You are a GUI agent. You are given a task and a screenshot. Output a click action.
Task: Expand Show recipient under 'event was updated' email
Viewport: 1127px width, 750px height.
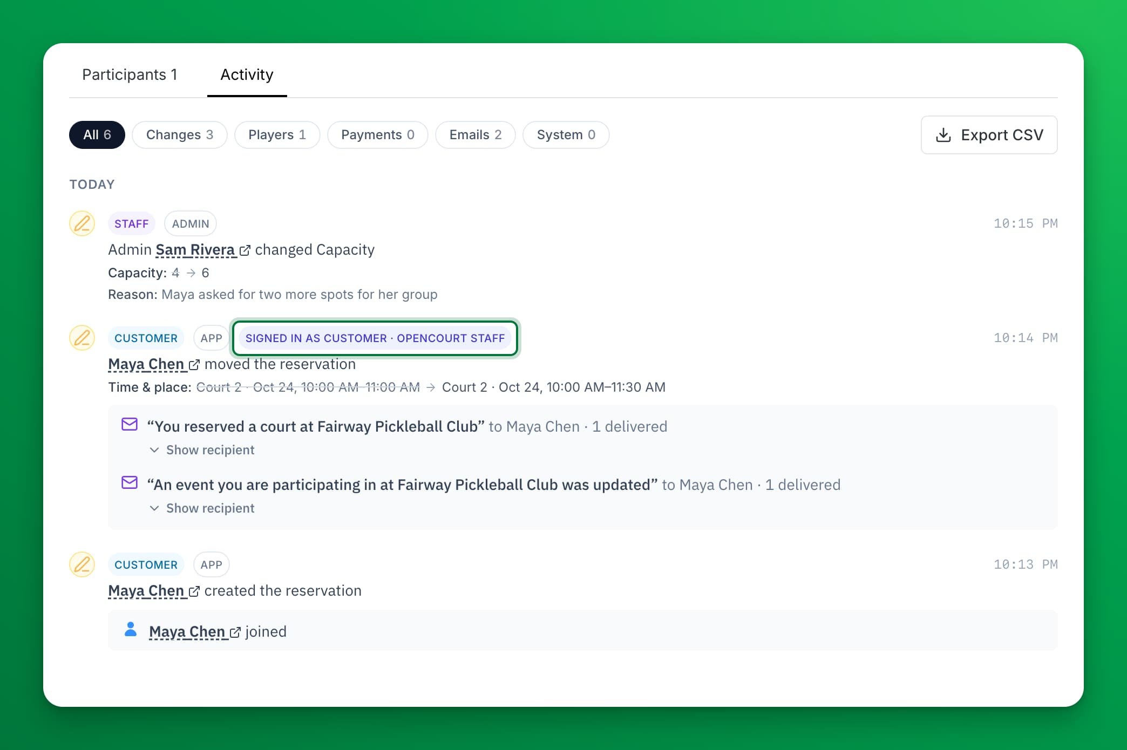tap(202, 508)
